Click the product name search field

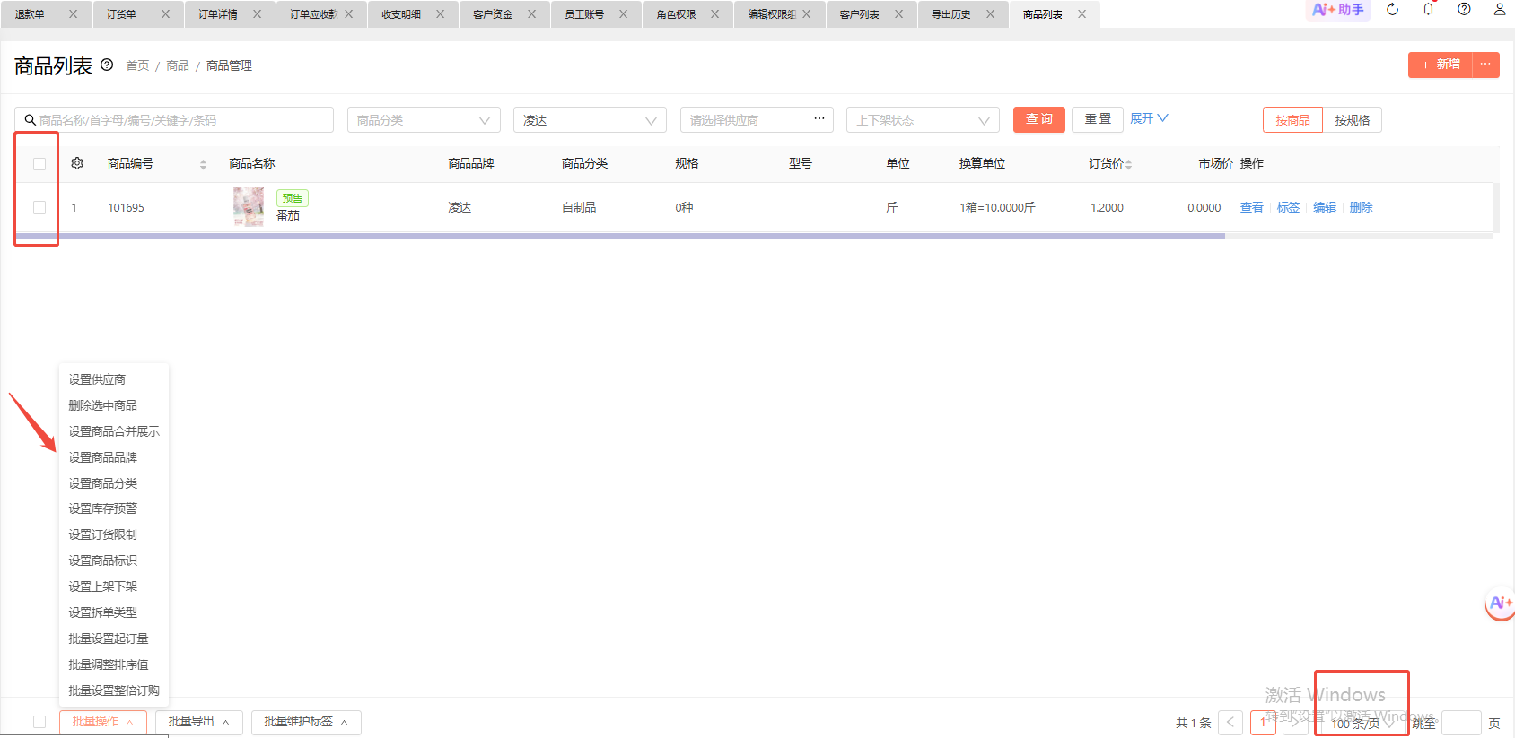click(x=174, y=120)
